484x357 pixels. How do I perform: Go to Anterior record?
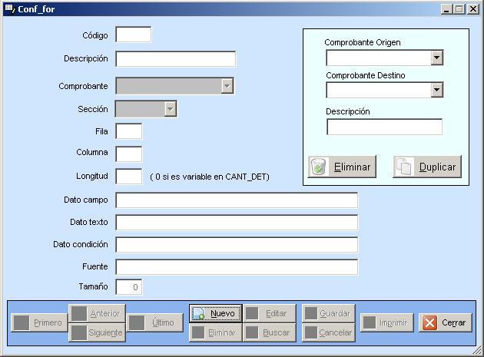coord(96,313)
